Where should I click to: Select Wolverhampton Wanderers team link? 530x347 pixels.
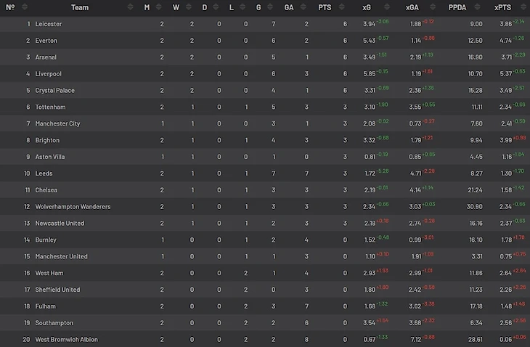pos(73,207)
